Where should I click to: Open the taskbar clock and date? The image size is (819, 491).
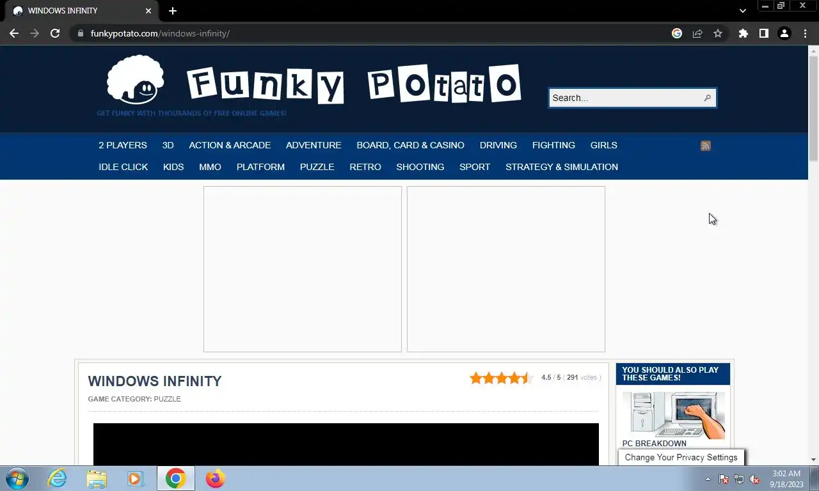pyautogui.click(x=786, y=479)
